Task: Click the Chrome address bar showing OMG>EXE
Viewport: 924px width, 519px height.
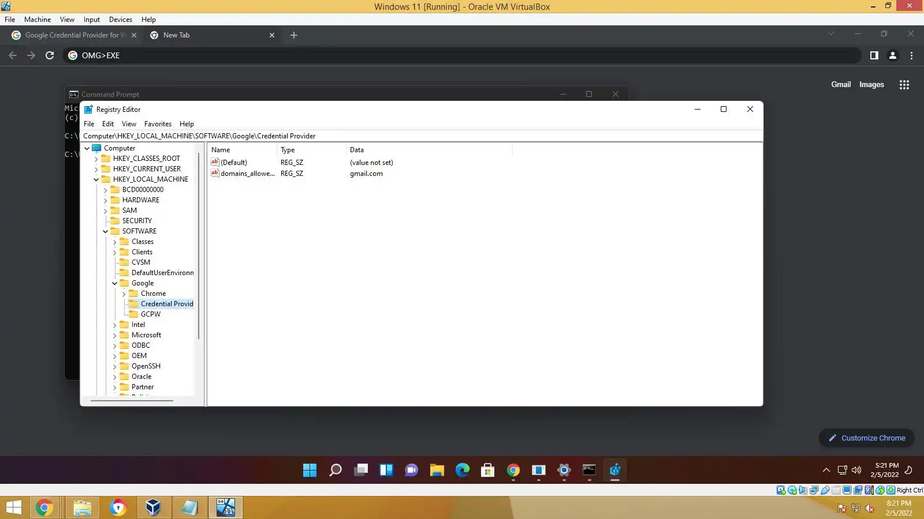Action: pos(462,55)
